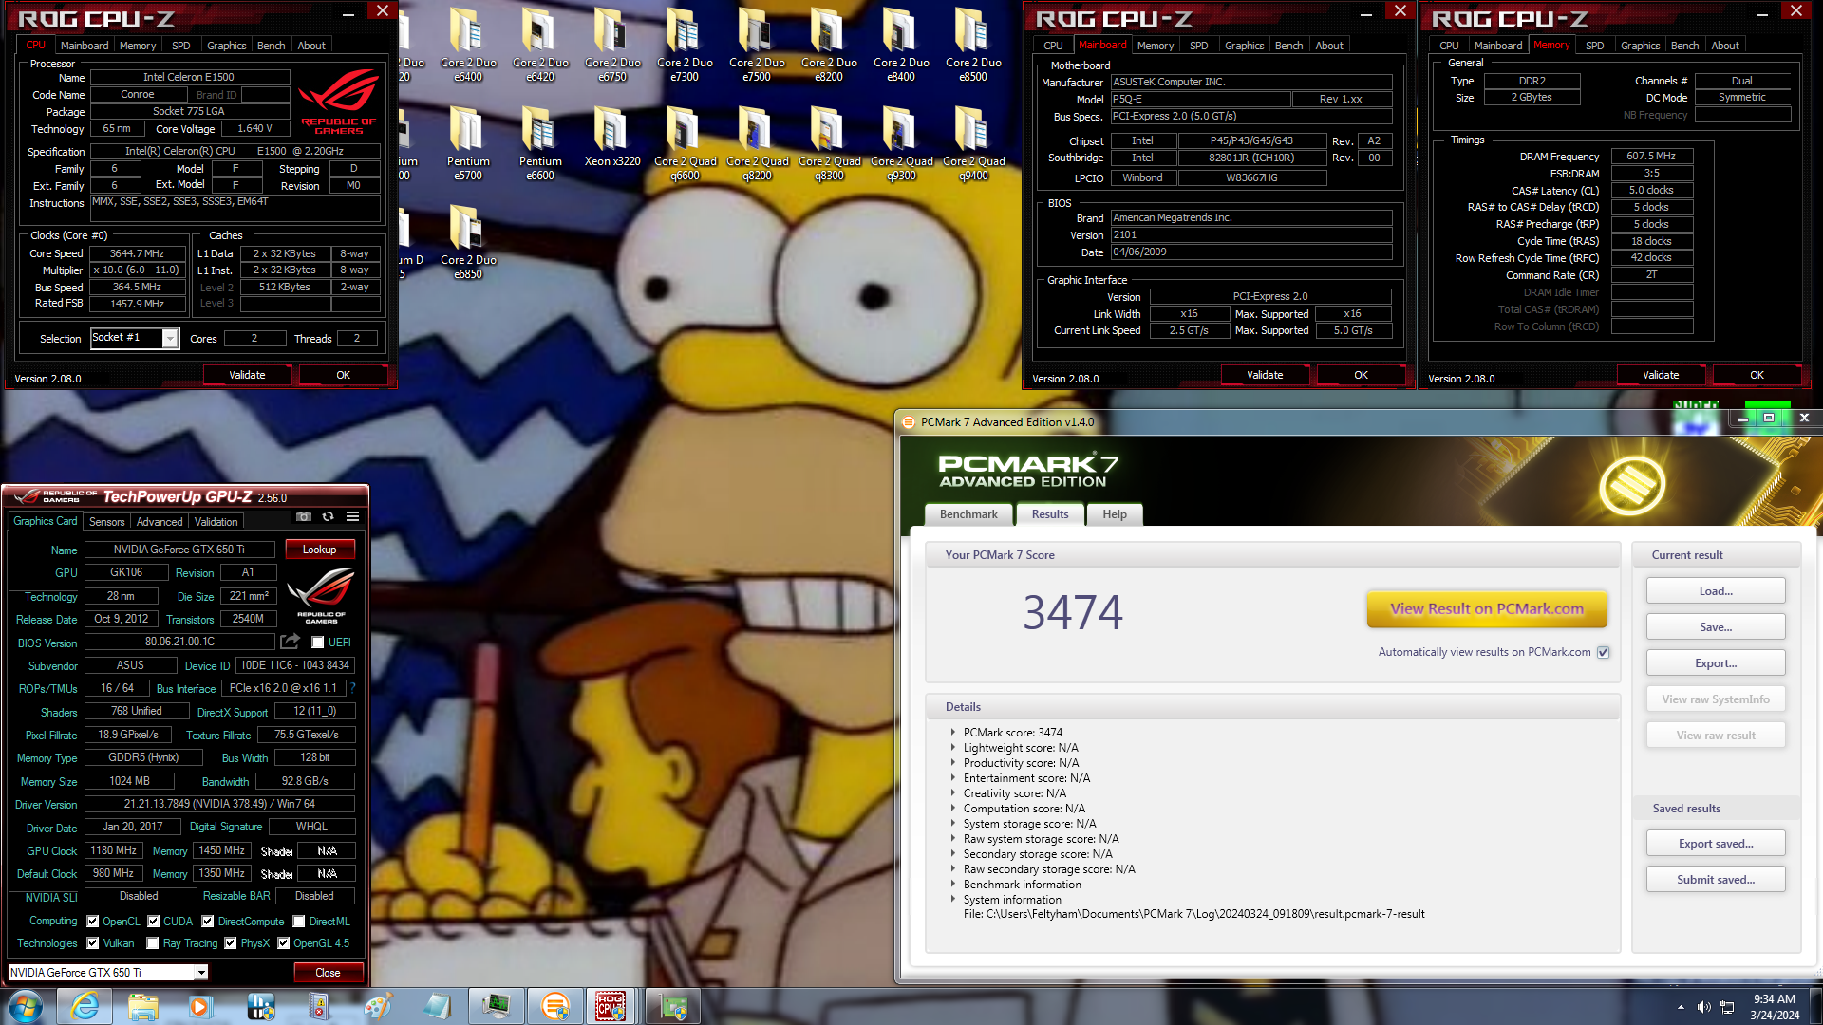1823x1025 pixels.
Task: Click the volume speaker tray icon
Action: (x=1703, y=1007)
